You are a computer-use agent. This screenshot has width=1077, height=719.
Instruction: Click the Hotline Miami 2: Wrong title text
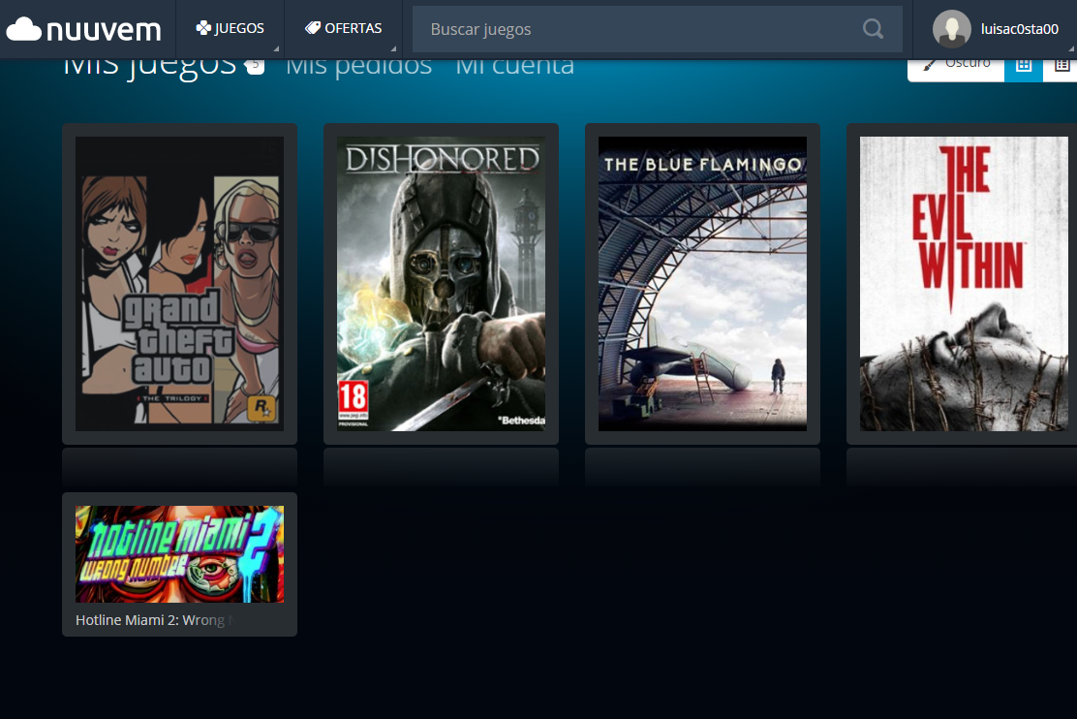click(154, 620)
